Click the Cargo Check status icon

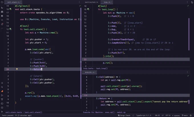tap(119, 115)
